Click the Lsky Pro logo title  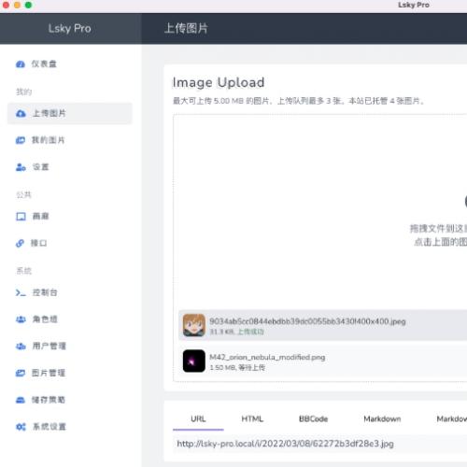(x=70, y=29)
